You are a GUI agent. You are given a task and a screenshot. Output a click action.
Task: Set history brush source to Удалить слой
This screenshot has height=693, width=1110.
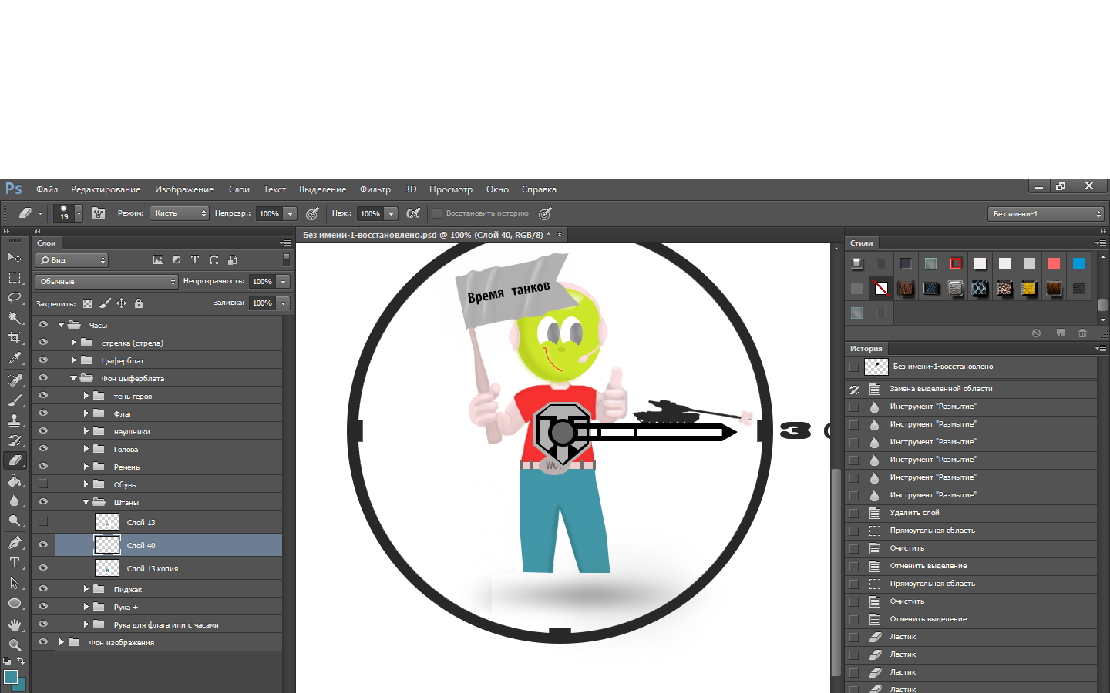click(x=854, y=513)
